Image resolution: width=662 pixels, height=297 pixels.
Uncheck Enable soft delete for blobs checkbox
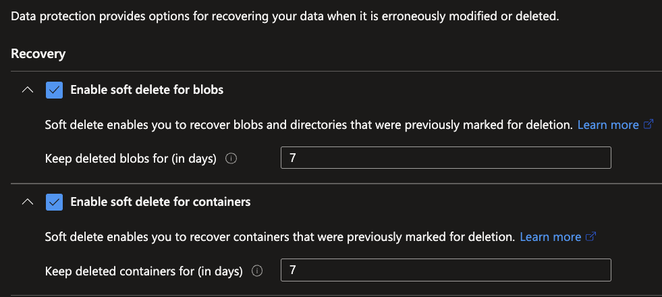click(55, 90)
